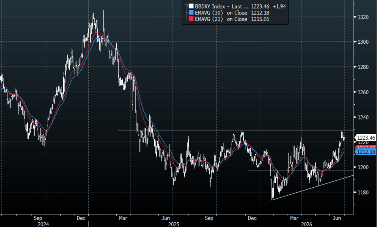
Task: Collapse the legend box using its expander icon
Action: tap(186, 6)
